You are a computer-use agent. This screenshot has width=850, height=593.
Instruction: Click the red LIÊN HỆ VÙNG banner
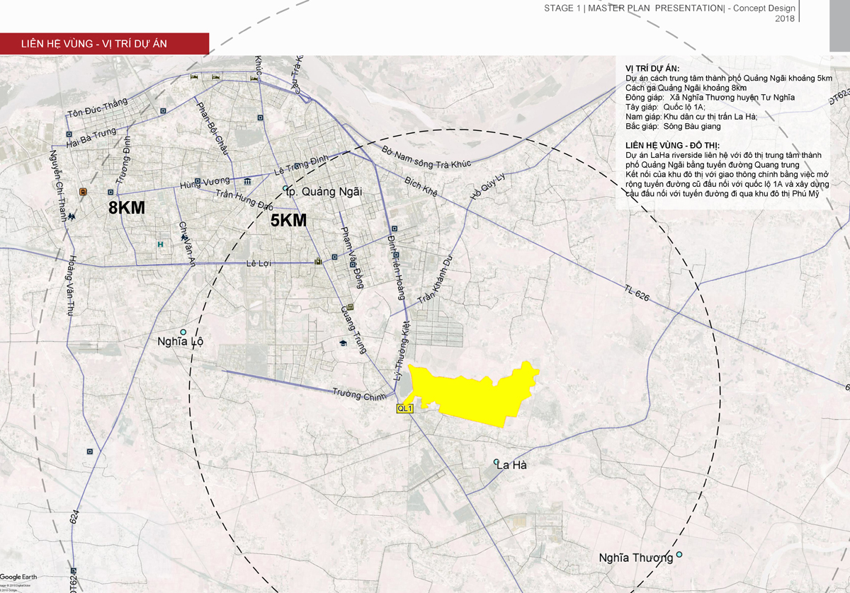tap(104, 43)
